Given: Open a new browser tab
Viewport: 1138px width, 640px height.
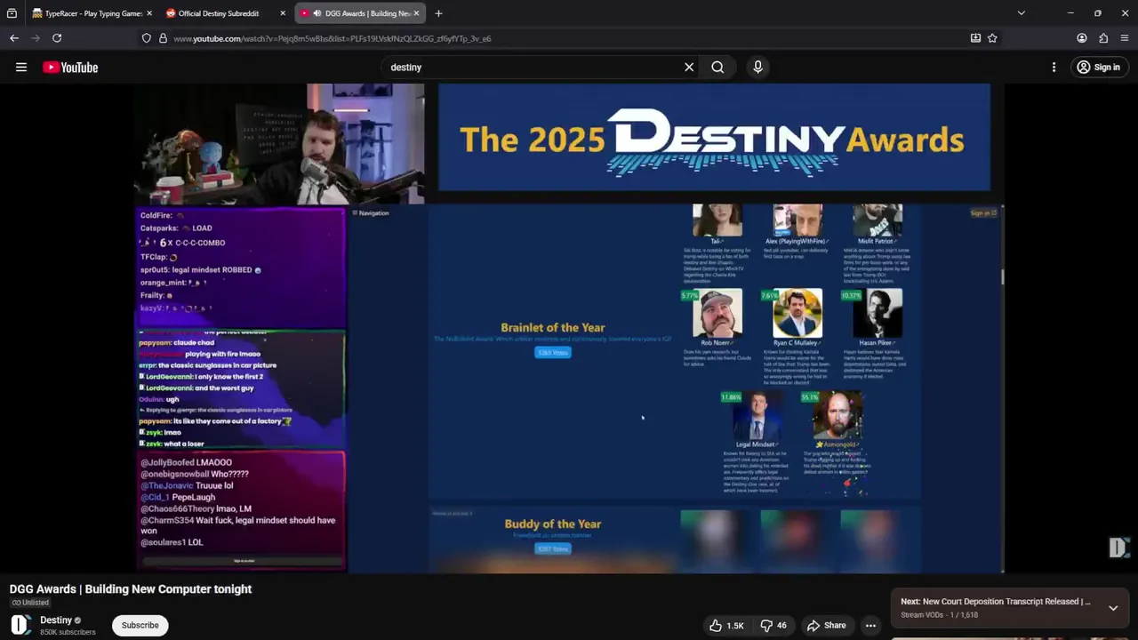Looking at the screenshot, I should click(438, 13).
